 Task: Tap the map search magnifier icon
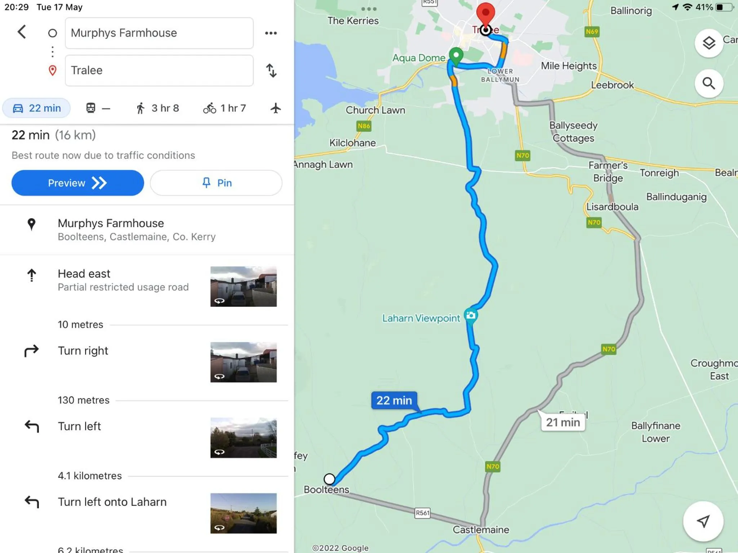(x=708, y=84)
